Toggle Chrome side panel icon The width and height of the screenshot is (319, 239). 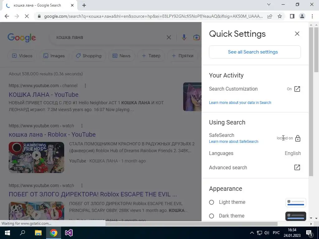(292, 16)
